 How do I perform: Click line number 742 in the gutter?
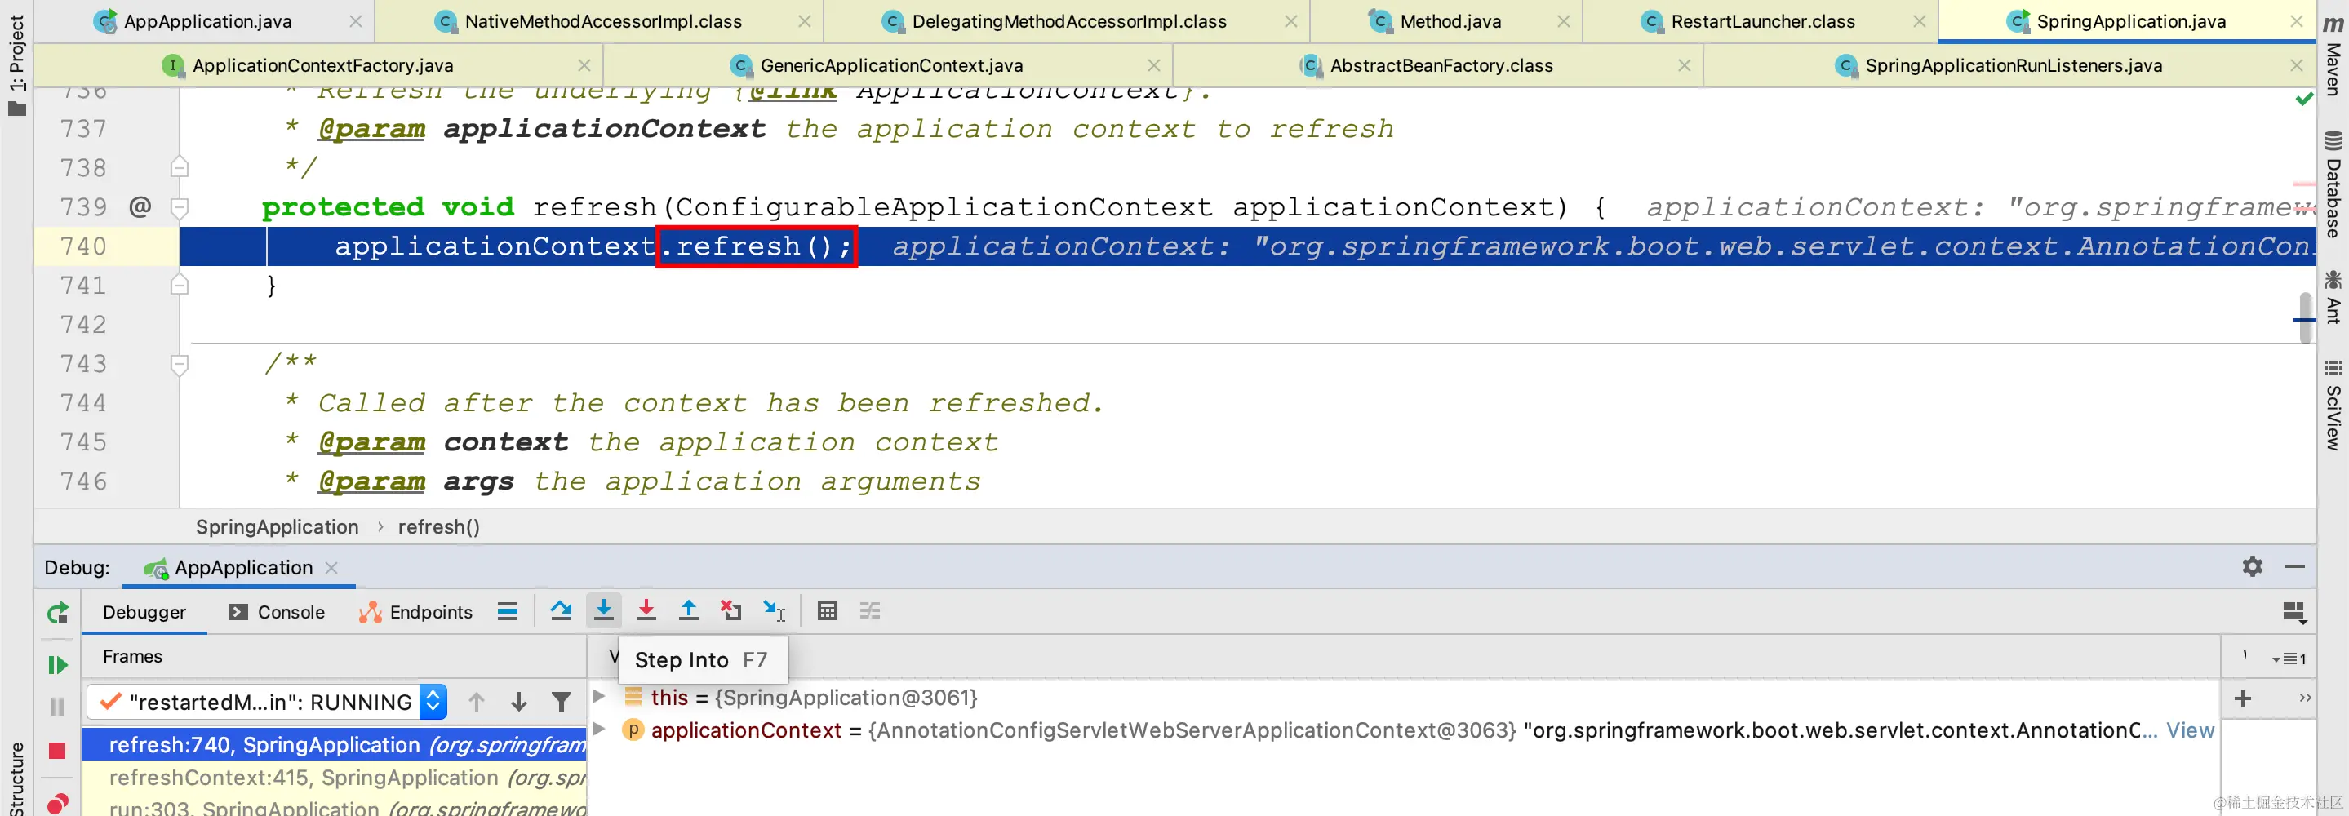coord(83,325)
